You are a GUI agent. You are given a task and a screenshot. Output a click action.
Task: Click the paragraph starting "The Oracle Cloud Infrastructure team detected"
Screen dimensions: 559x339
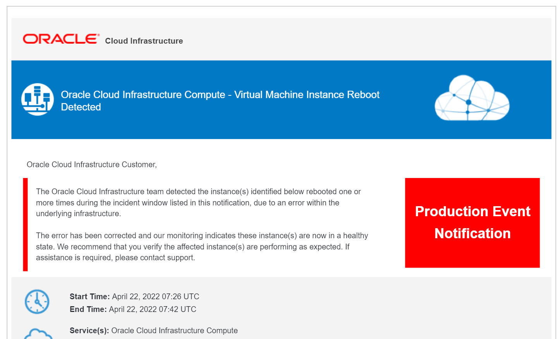tap(198, 203)
